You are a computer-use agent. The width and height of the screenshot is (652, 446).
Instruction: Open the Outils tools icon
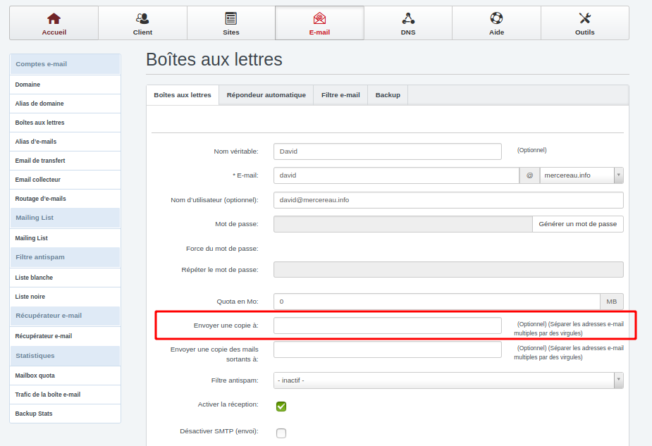(x=584, y=18)
